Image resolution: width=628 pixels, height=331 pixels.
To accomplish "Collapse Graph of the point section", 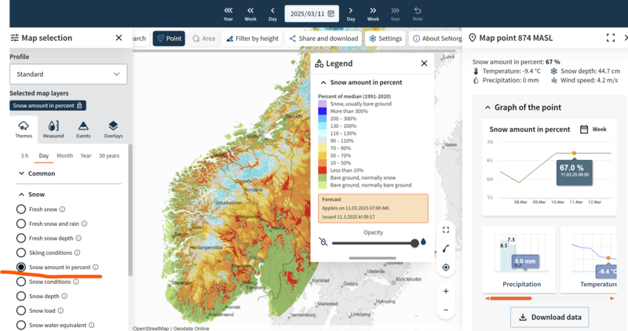I will (x=523, y=107).
